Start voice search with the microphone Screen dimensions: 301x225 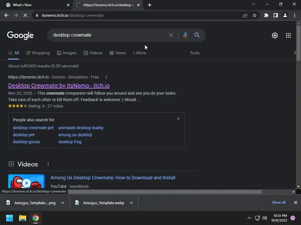tap(185, 35)
